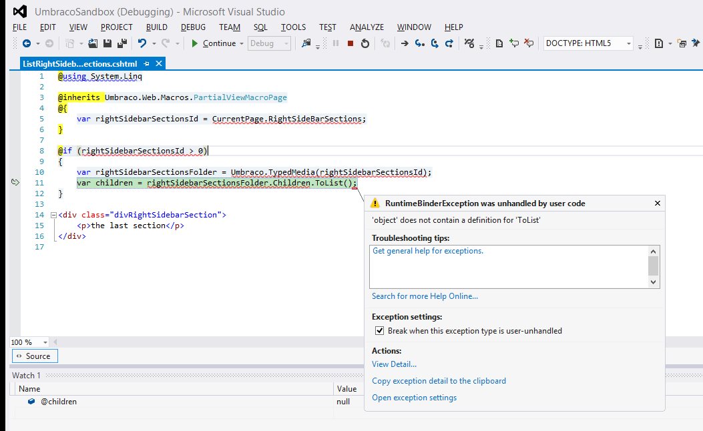Open the PROJECT menu

pos(117,27)
